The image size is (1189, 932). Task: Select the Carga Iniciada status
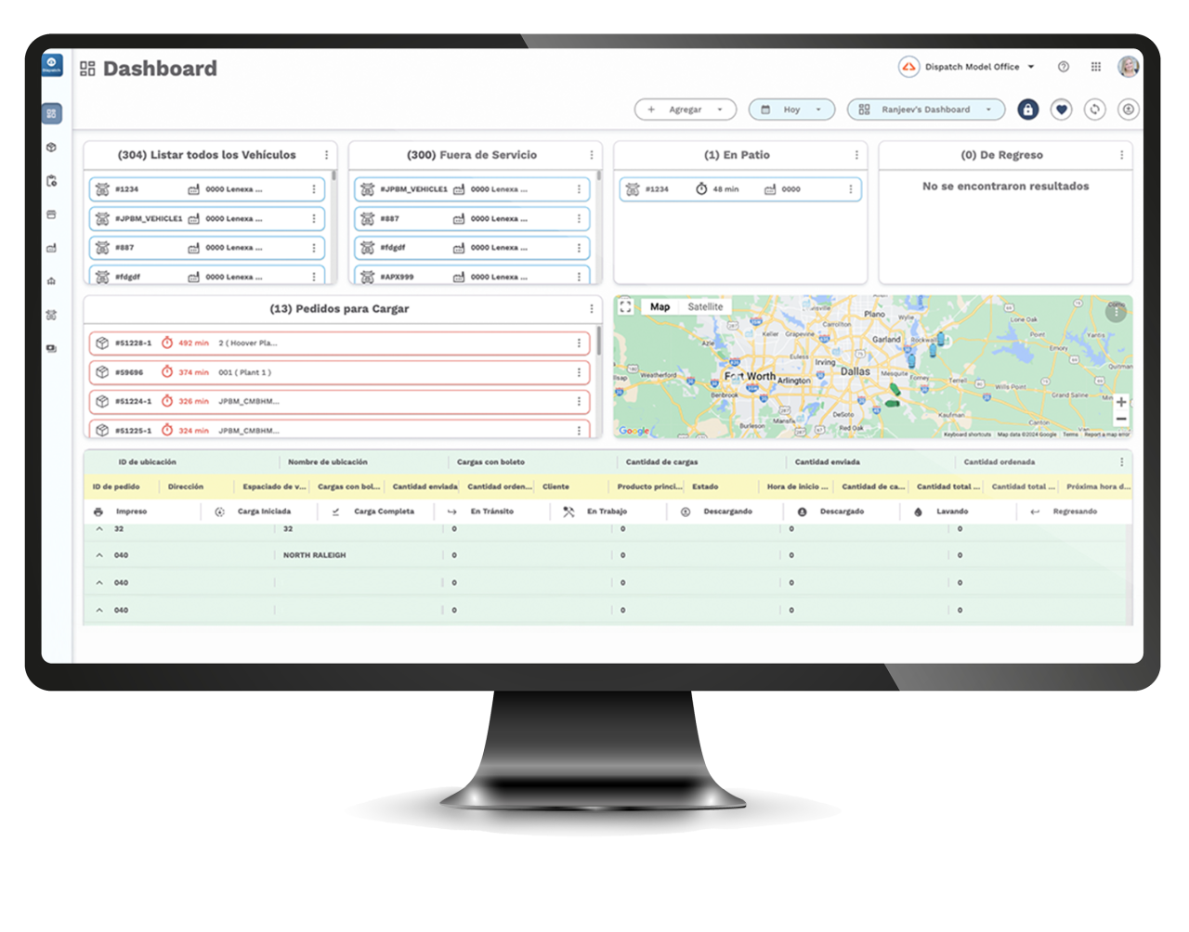(253, 511)
